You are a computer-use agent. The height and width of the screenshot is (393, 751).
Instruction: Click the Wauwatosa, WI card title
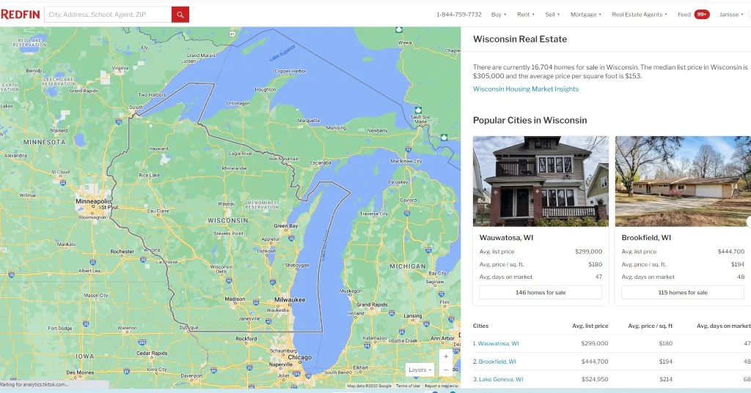tap(506, 238)
